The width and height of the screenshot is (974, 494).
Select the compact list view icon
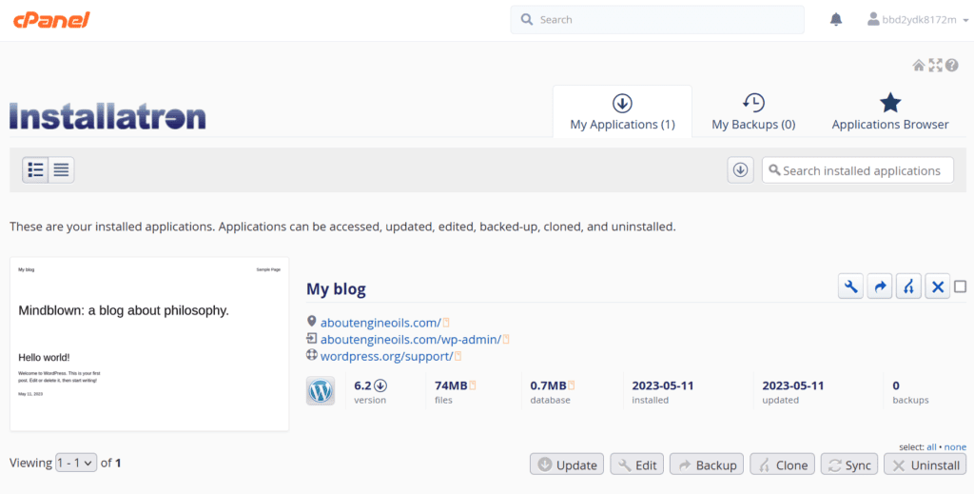coord(61,169)
